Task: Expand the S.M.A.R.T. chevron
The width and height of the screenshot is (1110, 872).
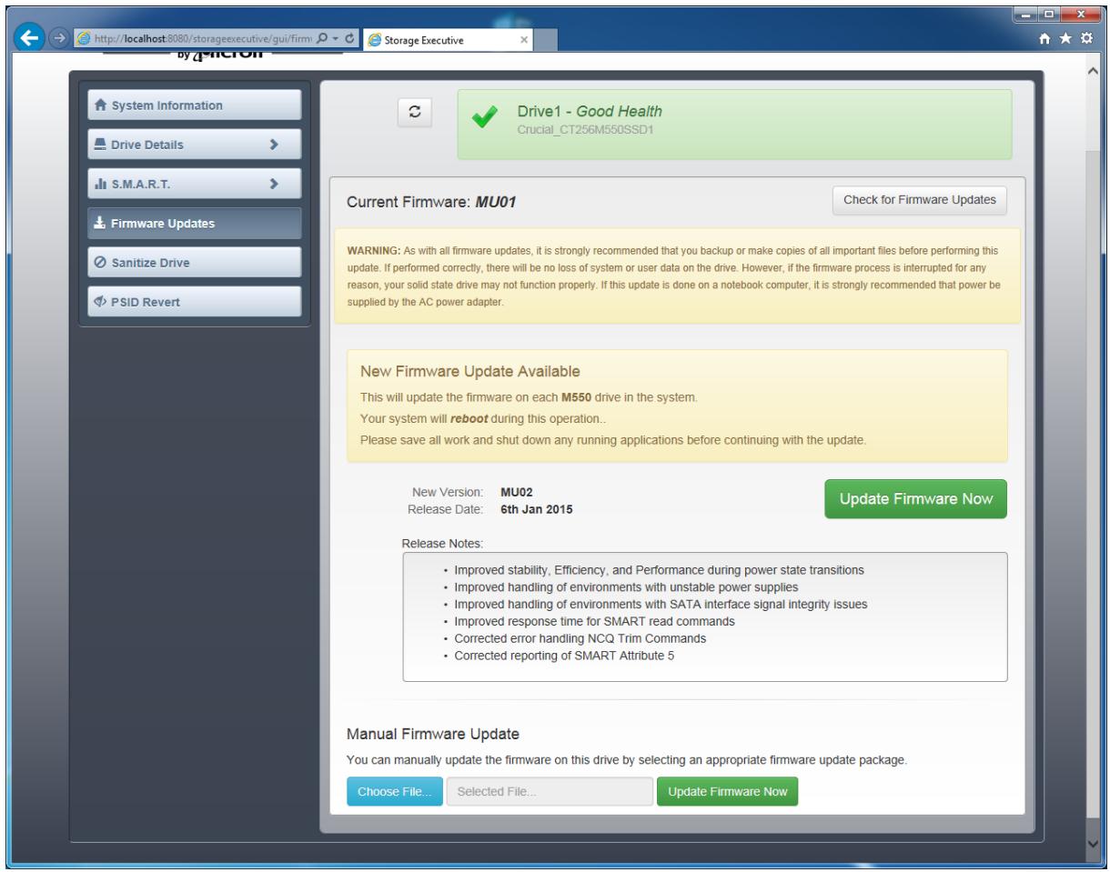Action: coord(275,184)
